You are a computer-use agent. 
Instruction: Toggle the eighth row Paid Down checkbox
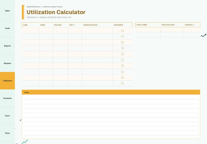click(x=123, y=72)
